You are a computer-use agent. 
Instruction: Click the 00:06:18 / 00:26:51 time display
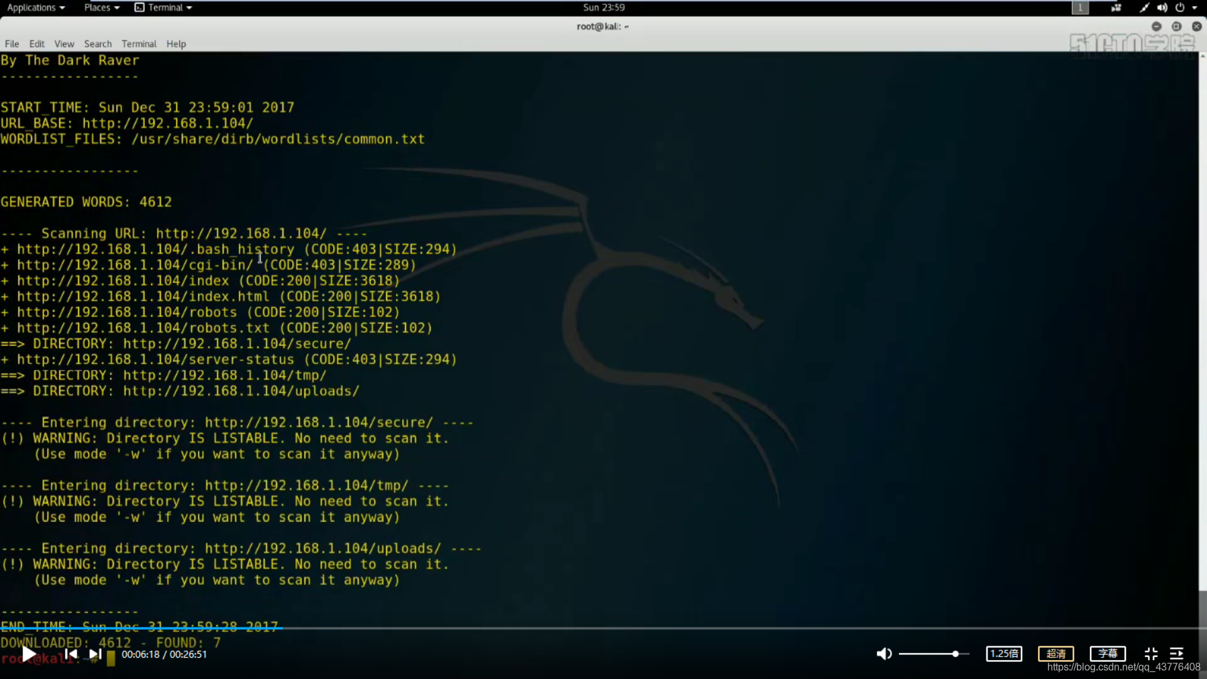[x=164, y=654]
